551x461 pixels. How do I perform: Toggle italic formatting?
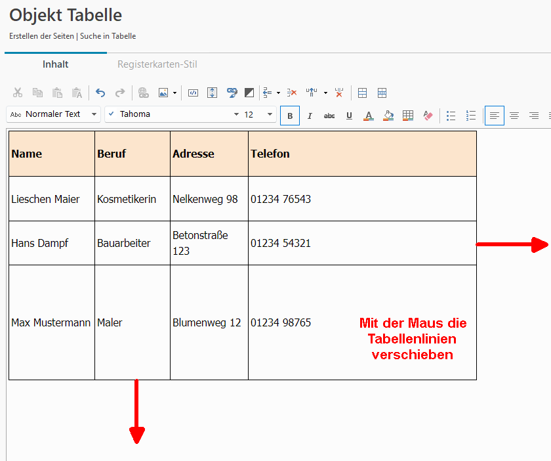click(310, 116)
